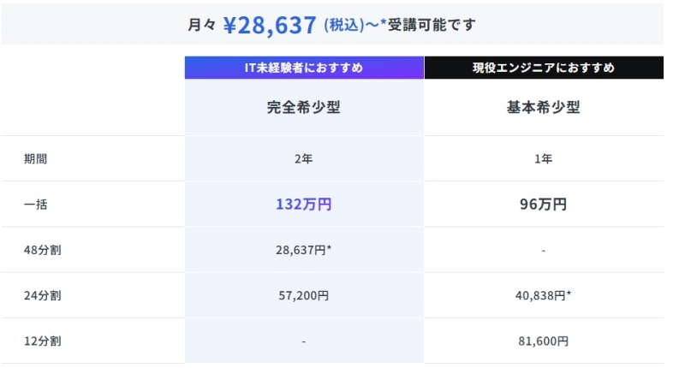Click the 2年 duration cell

(304, 159)
